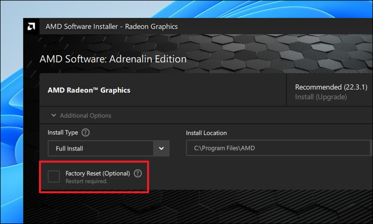
Task: Click the Install Location path field
Action: point(279,148)
